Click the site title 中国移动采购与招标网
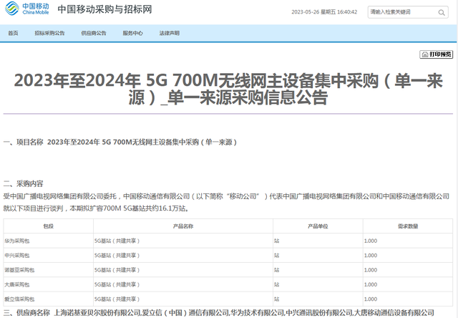Screen dimensions: 458x318 pos(105,9)
